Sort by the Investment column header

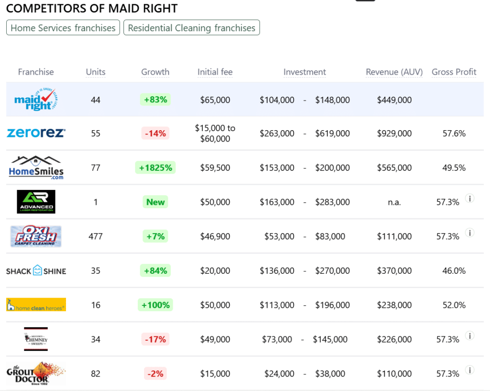tap(305, 72)
